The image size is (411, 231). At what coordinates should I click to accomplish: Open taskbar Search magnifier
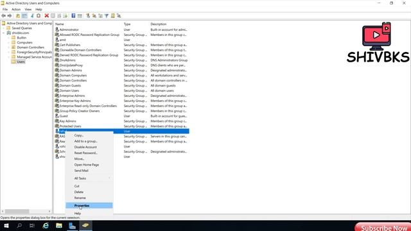pos(19,225)
